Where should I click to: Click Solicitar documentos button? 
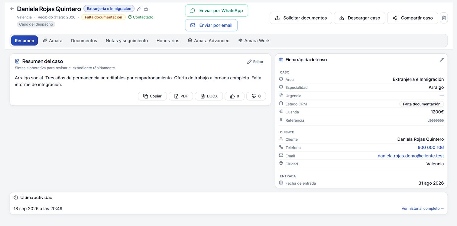point(301,18)
